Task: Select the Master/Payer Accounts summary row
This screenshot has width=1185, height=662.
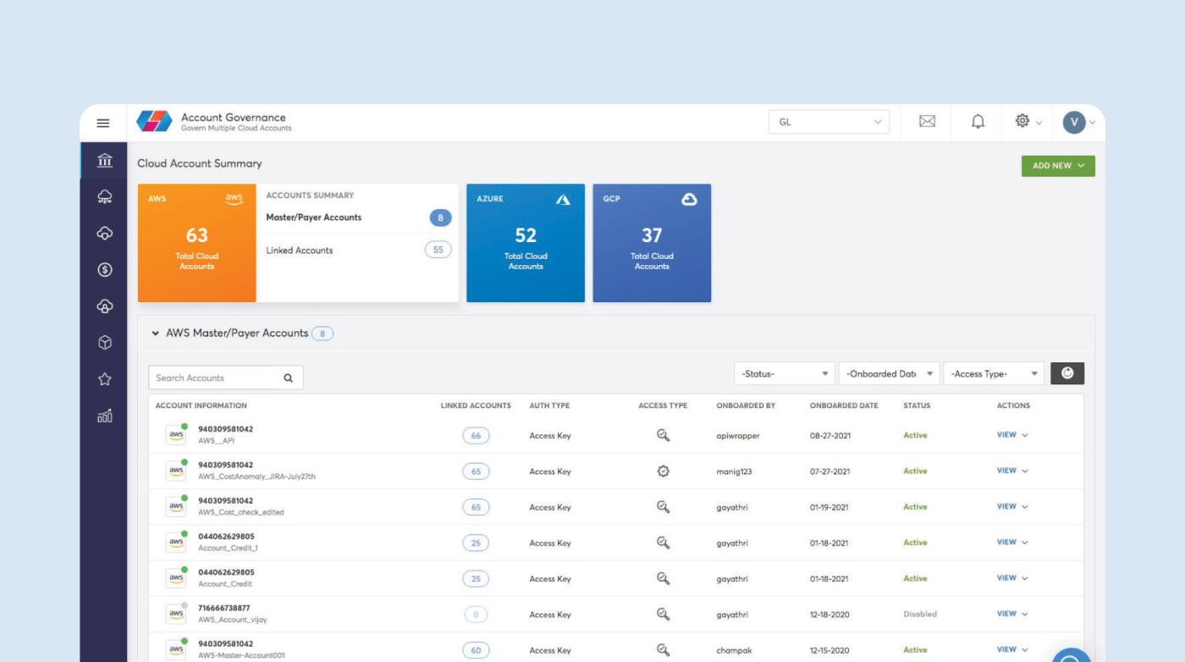Action: click(x=357, y=218)
